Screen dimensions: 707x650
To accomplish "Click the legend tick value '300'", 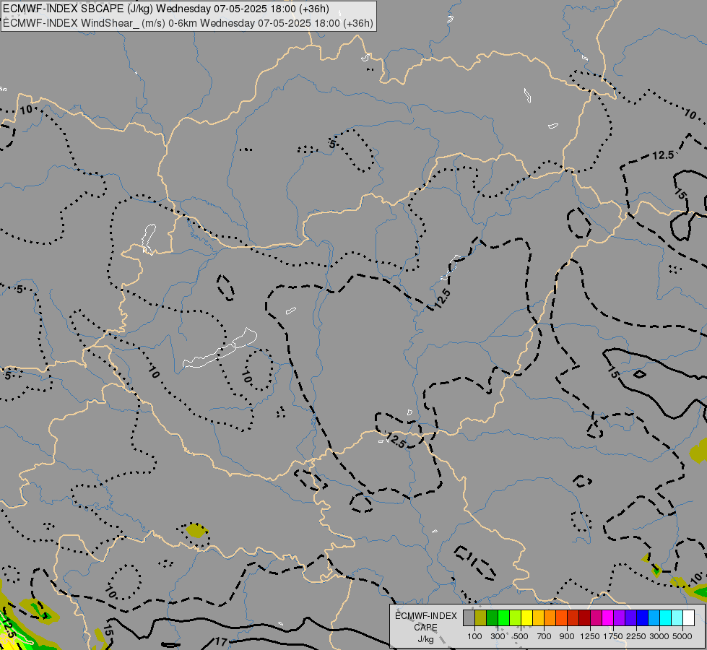I will (498, 636).
